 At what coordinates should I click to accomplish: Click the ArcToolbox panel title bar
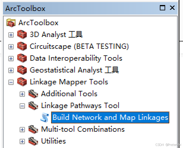click(90, 8)
